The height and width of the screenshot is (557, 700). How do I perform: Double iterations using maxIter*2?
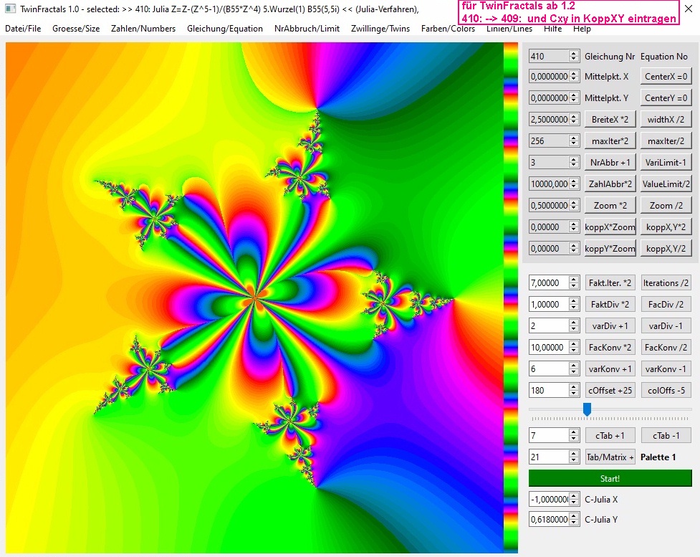click(610, 141)
